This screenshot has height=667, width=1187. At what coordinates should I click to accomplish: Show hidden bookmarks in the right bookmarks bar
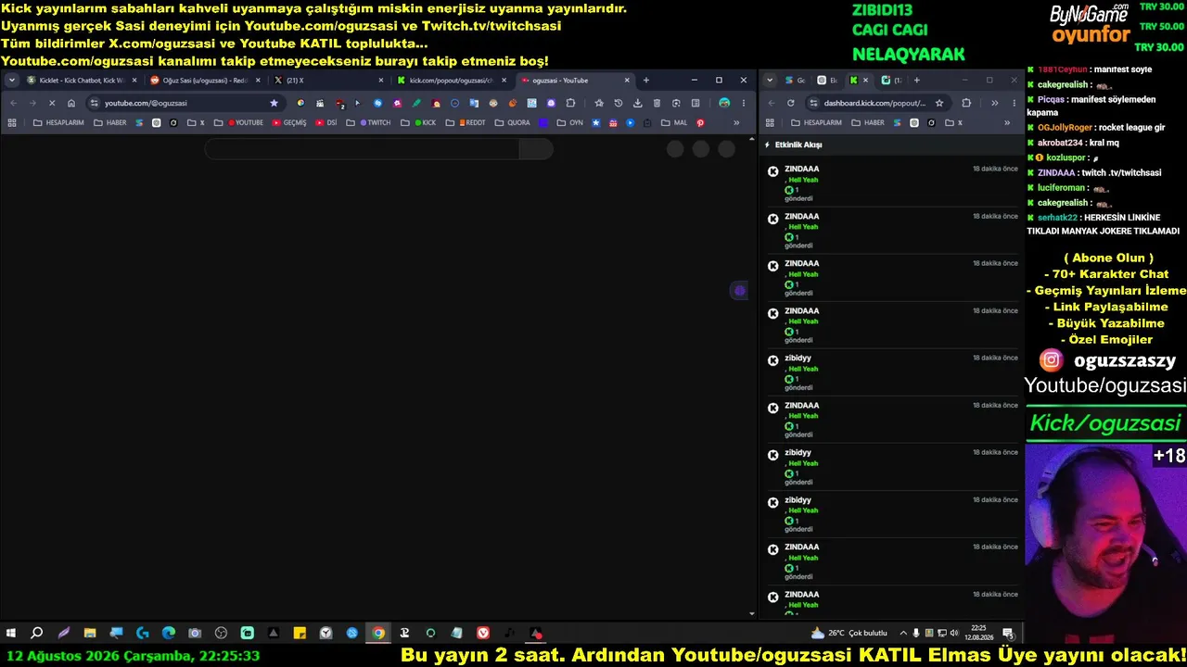(x=1007, y=122)
